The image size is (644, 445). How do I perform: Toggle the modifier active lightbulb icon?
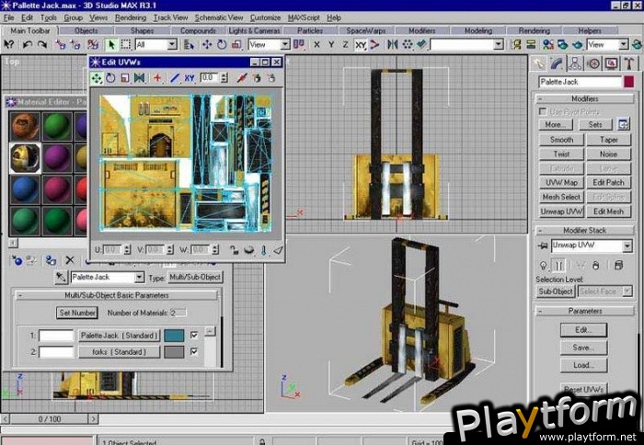point(543,266)
